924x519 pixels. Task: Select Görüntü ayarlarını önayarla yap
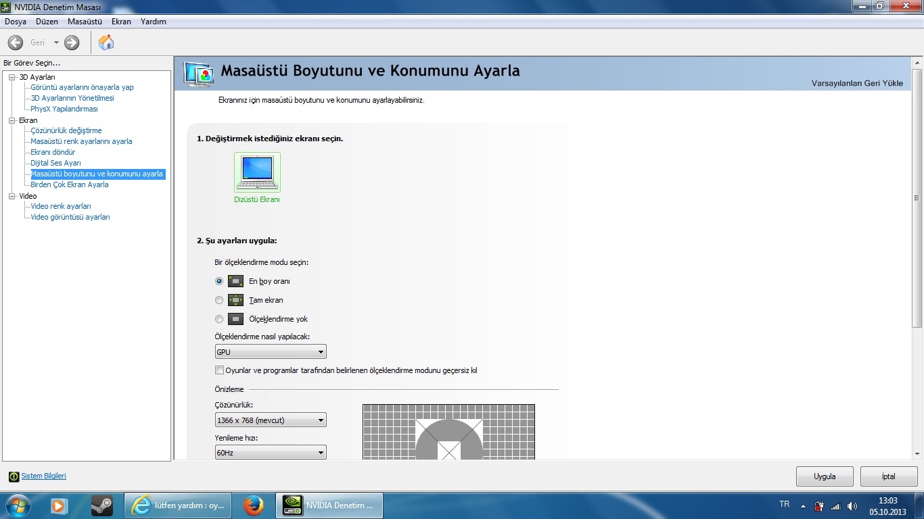click(x=83, y=87)
